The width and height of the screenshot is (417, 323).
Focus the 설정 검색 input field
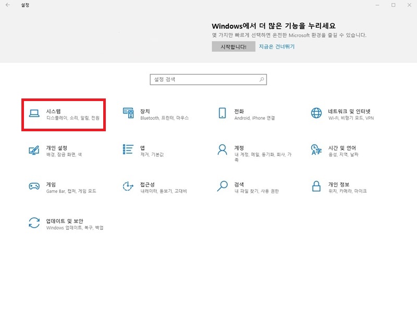[x=208, y=80]
